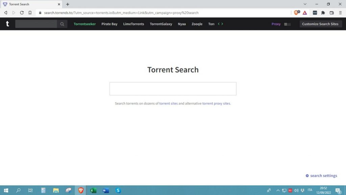This screenshot has width=346, height=195.
Task: Select the Brave Shields icon in toolbar
Action: [x=296, y=13]
